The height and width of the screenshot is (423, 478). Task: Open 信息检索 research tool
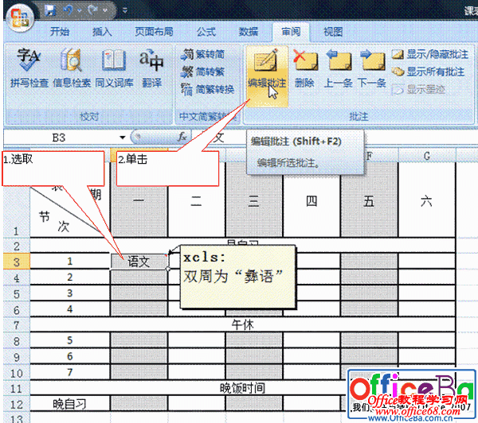[x=72, y=68]
